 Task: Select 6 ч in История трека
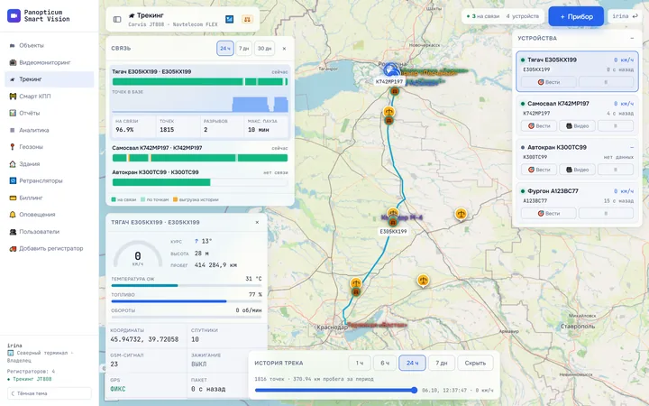pyautogui.click(x=385, y=363)
